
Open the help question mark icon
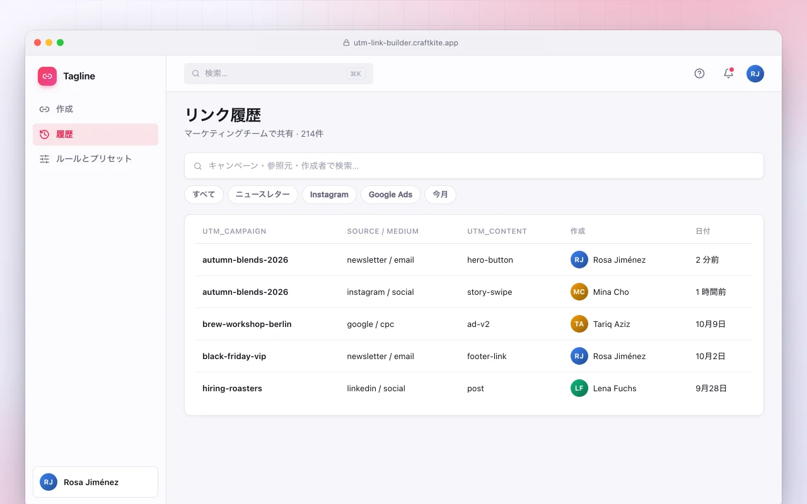pos(699,74)
